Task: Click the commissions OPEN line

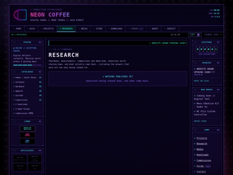Action: point(23,113)
